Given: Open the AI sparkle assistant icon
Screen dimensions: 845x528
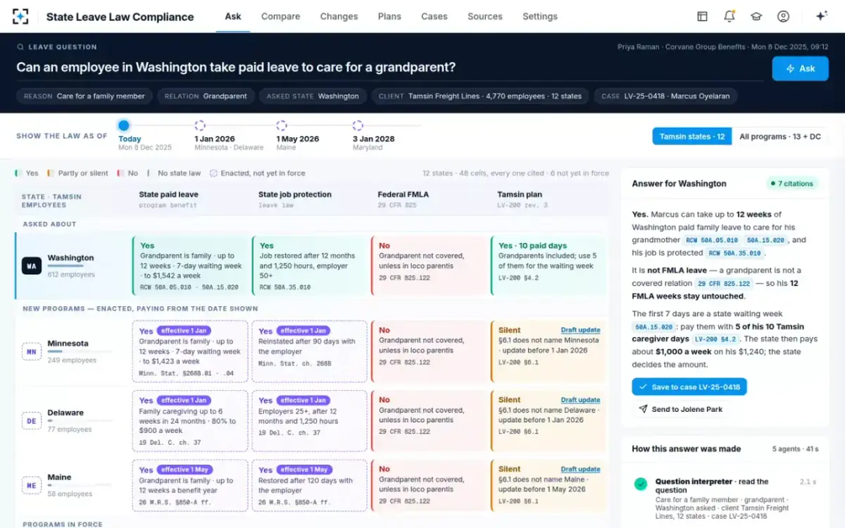Looking at the screenshot, I should 821,16.
